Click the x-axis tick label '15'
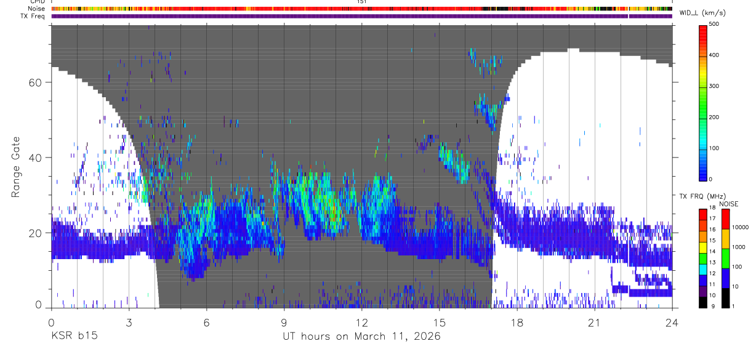Image resolution: width=756 pixels, height=349 pixels. 440,323
